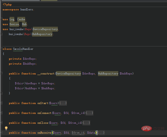Viewport: 167px width, 137px height.
Task: Click HubRepository type hint in constructor
Action: (108, 74)
